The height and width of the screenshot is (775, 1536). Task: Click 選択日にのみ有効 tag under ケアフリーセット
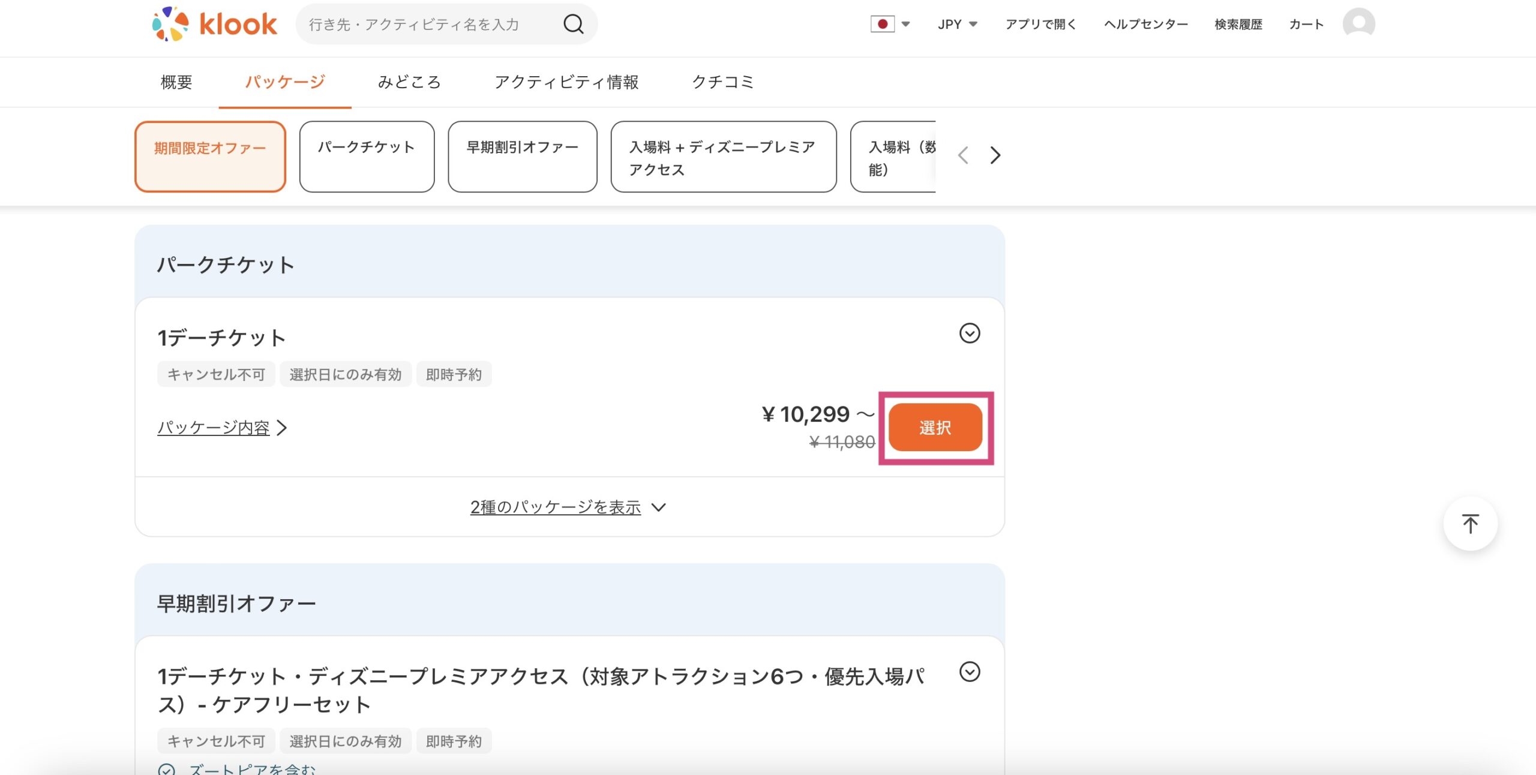pyautogui.click(x=346, y=741)
